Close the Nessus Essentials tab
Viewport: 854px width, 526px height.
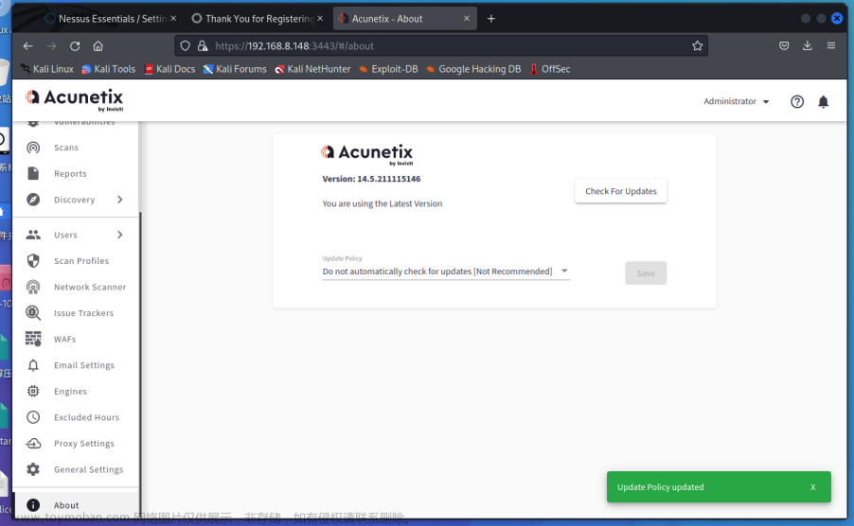click(173, 19)
